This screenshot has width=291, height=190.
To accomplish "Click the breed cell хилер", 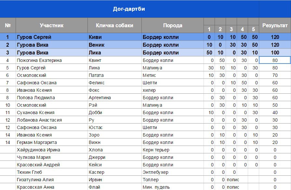I will coord(173,90).
